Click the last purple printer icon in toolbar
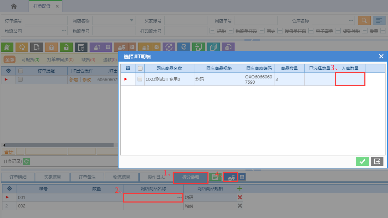 (x=228, y=47)
